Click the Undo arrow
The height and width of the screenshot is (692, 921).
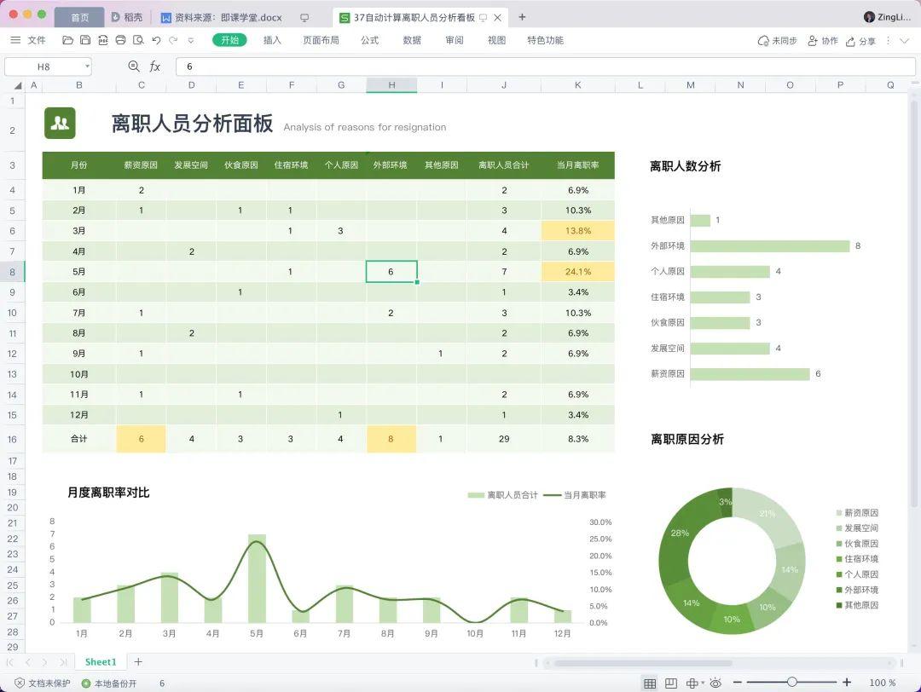coord(156,40)
